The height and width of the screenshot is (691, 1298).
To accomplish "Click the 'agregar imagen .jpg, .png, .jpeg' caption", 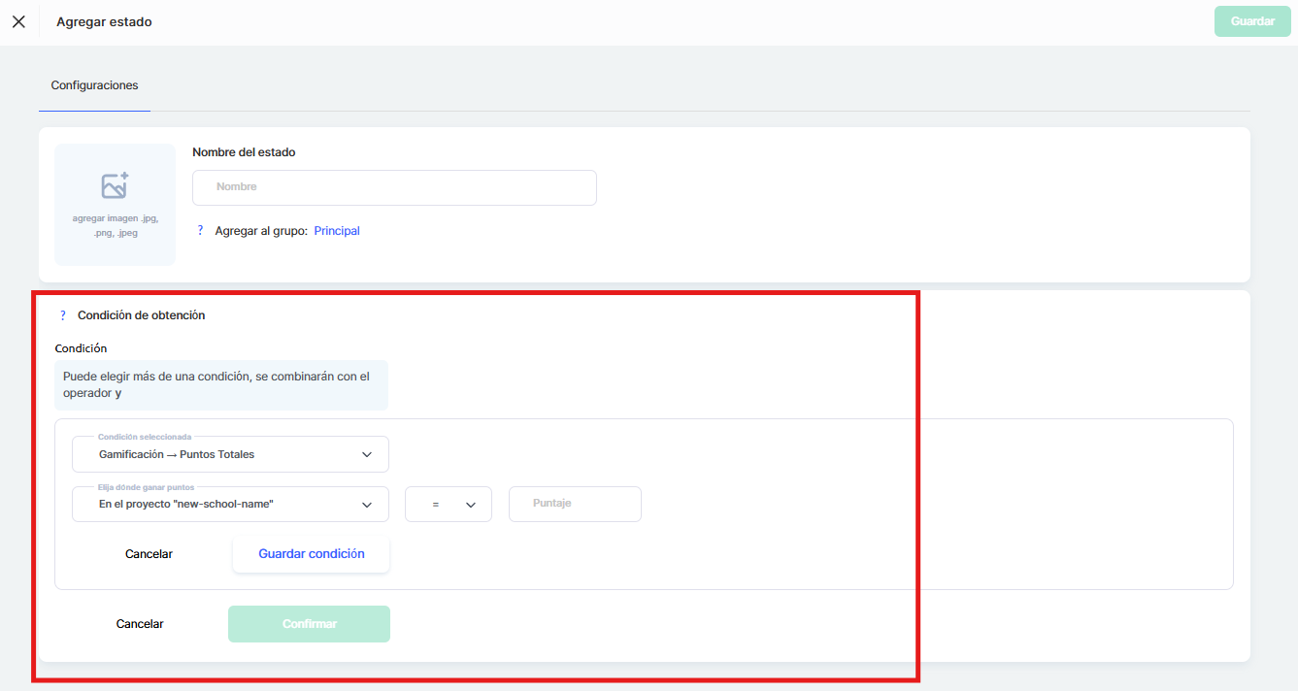I will click(115, 226).
